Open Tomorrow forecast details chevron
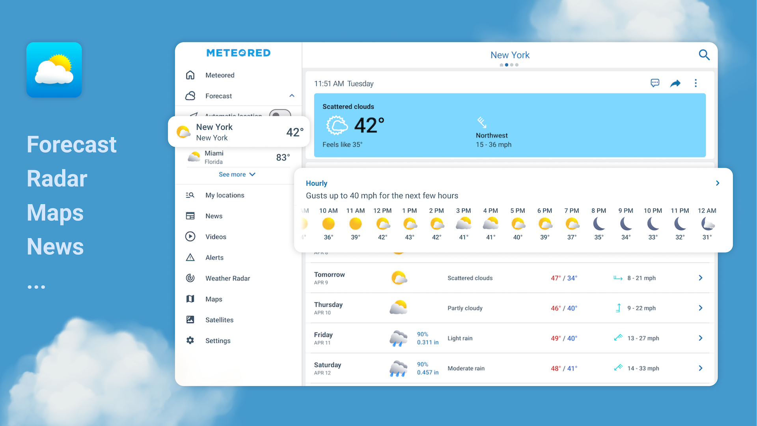The image size is (757, 426). click(701, 278)
